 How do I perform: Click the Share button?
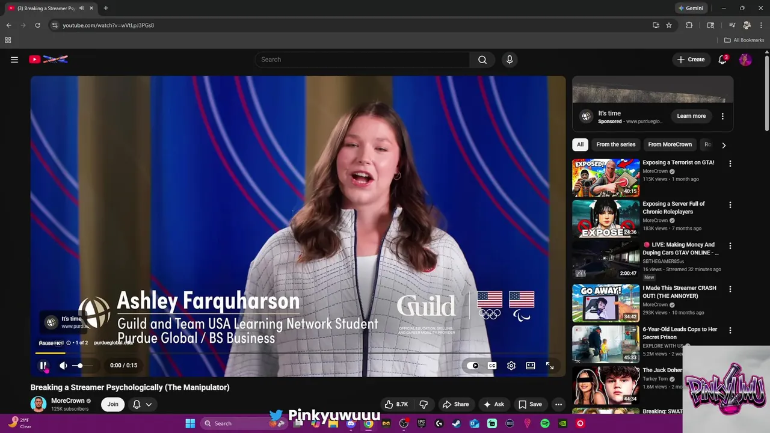[455, 404]
